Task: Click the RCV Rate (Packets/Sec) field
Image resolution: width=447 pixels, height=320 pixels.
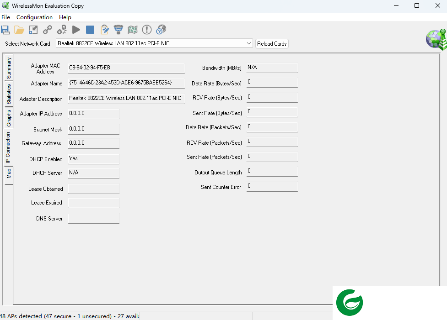Action: coord(272,142)
